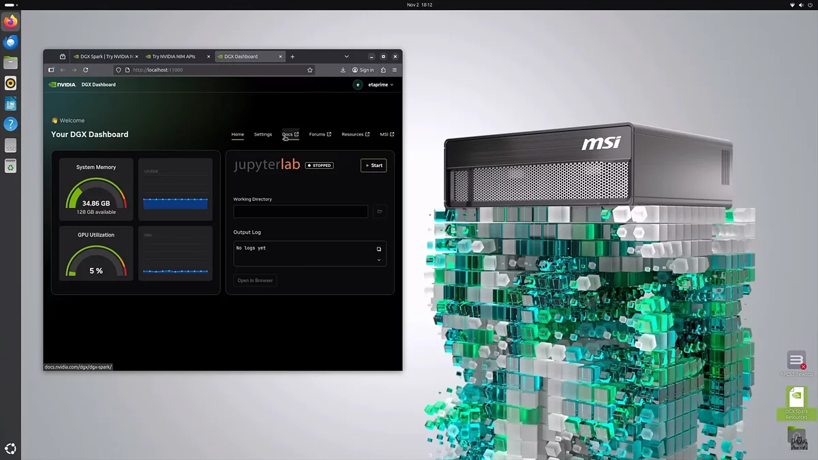Switch to the Try NVIDIA NIM APIs tab
Image resolution: width=818 pixels, height=460 pixels.
(174, 57)
